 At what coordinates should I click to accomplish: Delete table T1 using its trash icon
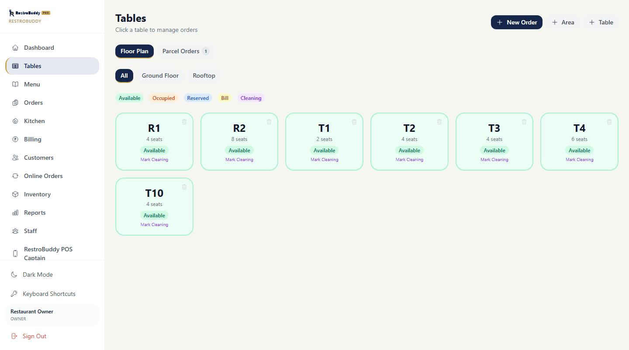[354, 122]
